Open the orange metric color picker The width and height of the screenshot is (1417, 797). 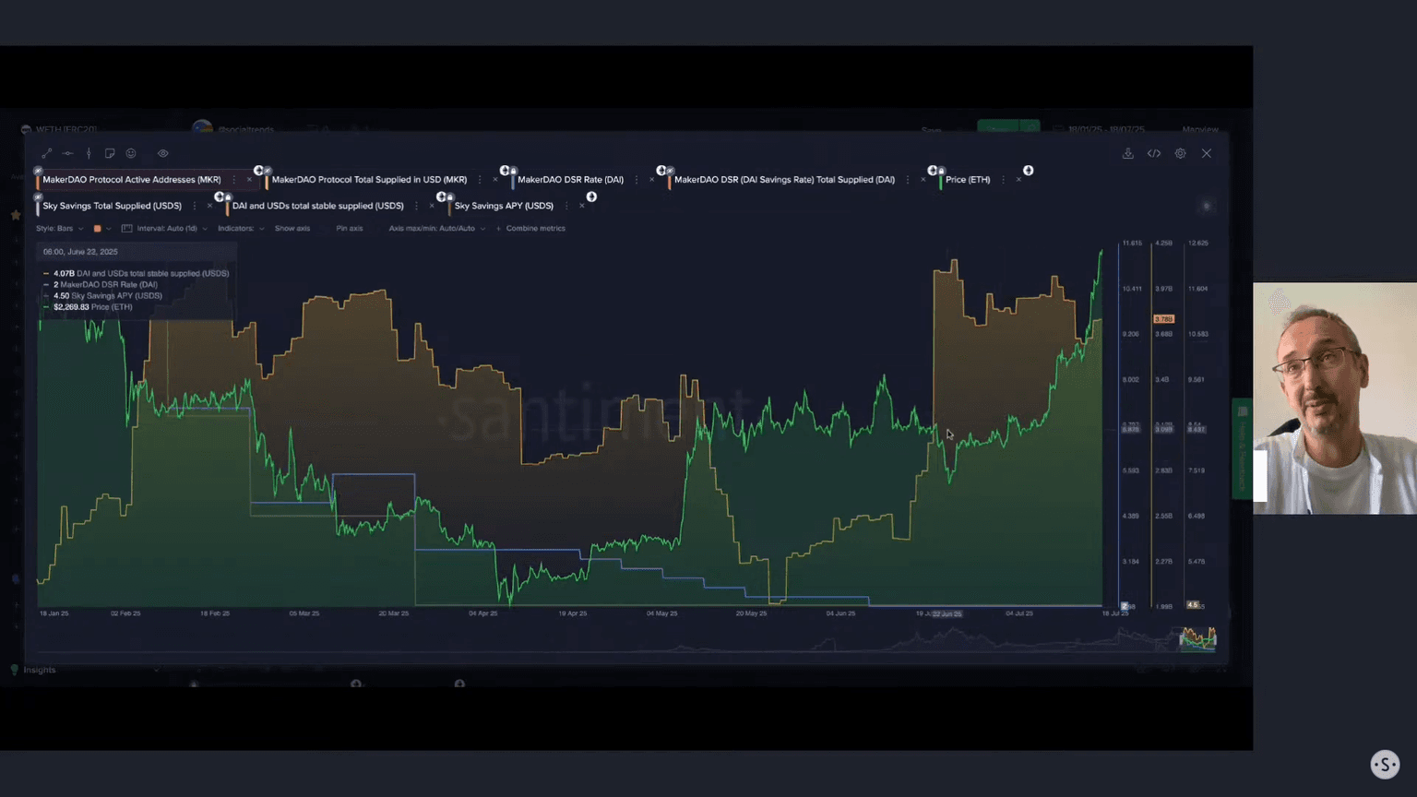[x=98, y=229]
